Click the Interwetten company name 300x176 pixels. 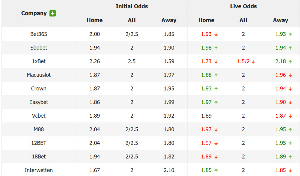point(39,170)
